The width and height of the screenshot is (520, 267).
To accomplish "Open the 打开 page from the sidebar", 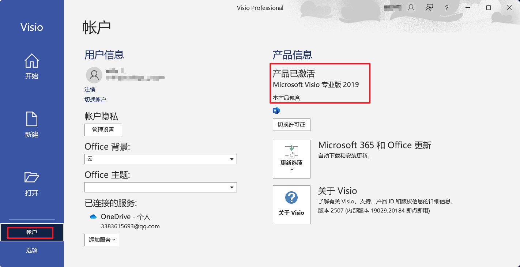I will [x=32, y=184].
